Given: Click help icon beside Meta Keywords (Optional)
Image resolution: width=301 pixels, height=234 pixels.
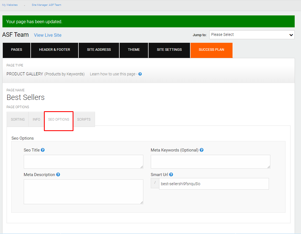Looking at the screenshot, I should pos(202,150).
